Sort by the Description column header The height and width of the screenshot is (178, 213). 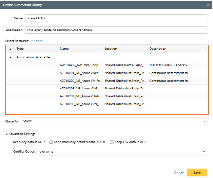170,49
